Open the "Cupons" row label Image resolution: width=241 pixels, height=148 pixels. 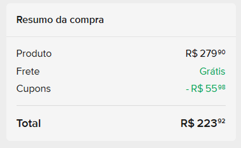click(x=33, y=89)
